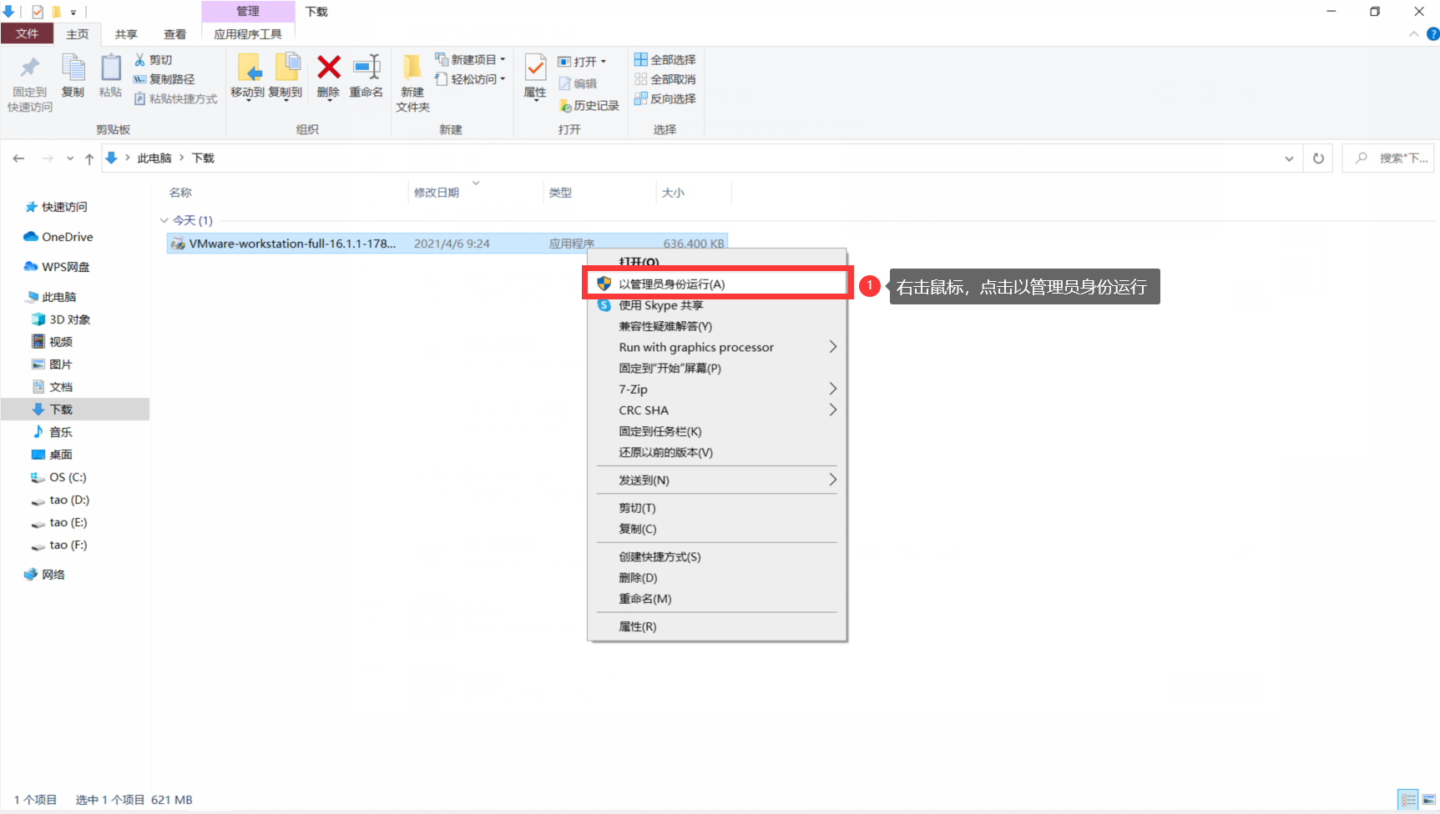Switch to the Share (共享) tab
The height and width of the screenshot is (814, 1440).
pyautogui.click(x=126, y=34)
